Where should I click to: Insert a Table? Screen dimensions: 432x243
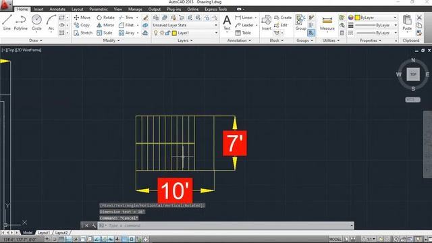243,33
